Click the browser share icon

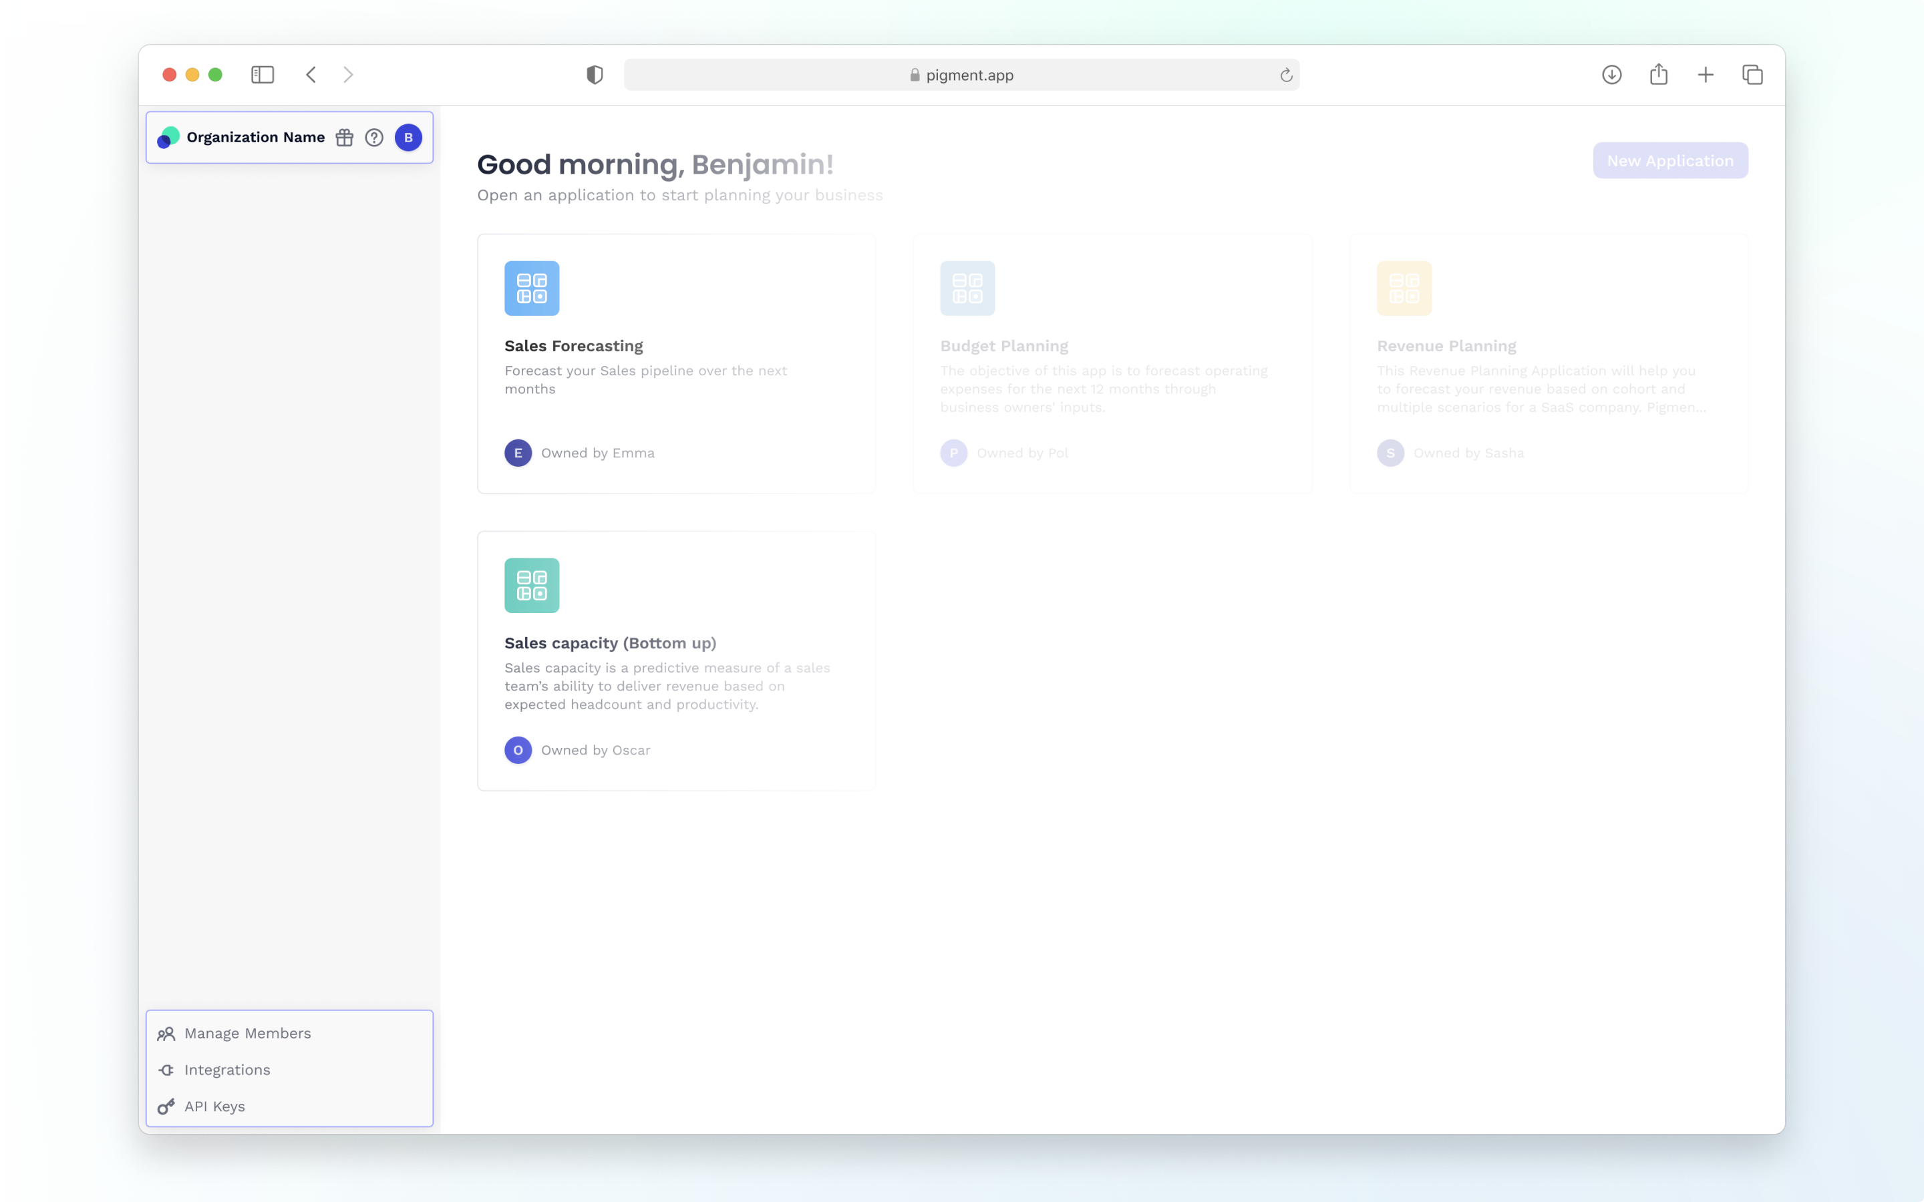pos(1659,75)
